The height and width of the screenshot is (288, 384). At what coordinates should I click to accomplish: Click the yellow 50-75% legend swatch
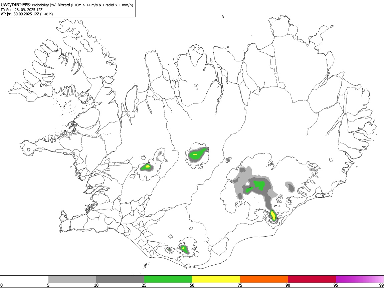(216, 279)
